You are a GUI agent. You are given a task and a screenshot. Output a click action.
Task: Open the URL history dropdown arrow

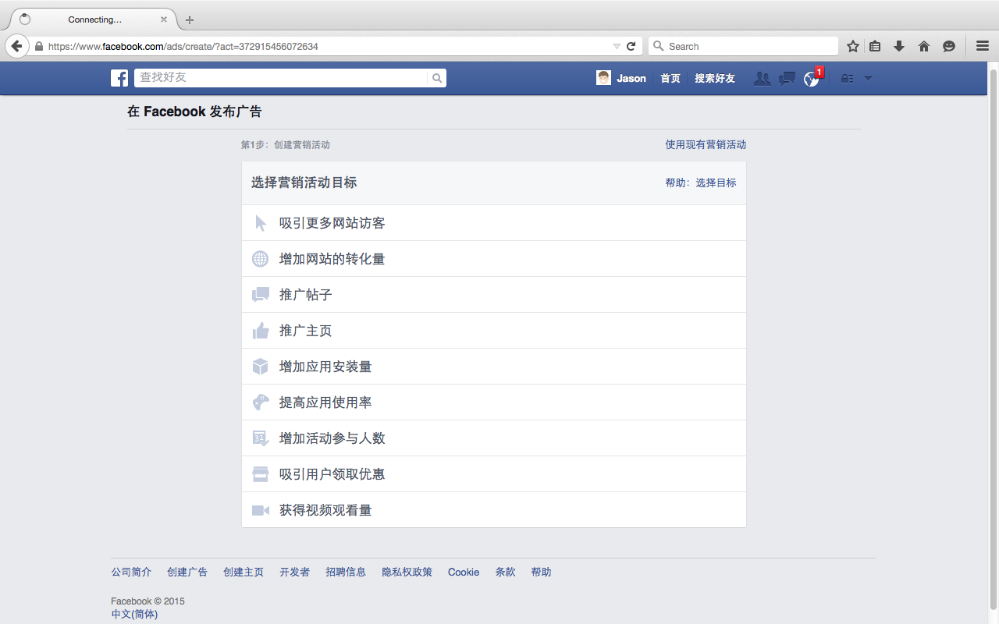click(617, 46)
